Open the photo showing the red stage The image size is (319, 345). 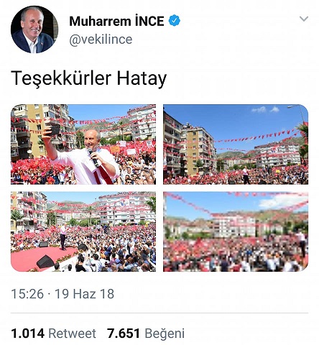tap(83, 231)
